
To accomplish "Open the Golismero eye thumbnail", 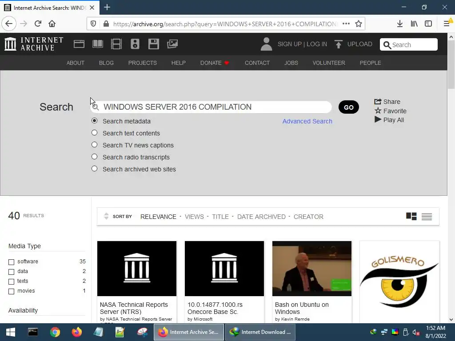I will point(399,281).
